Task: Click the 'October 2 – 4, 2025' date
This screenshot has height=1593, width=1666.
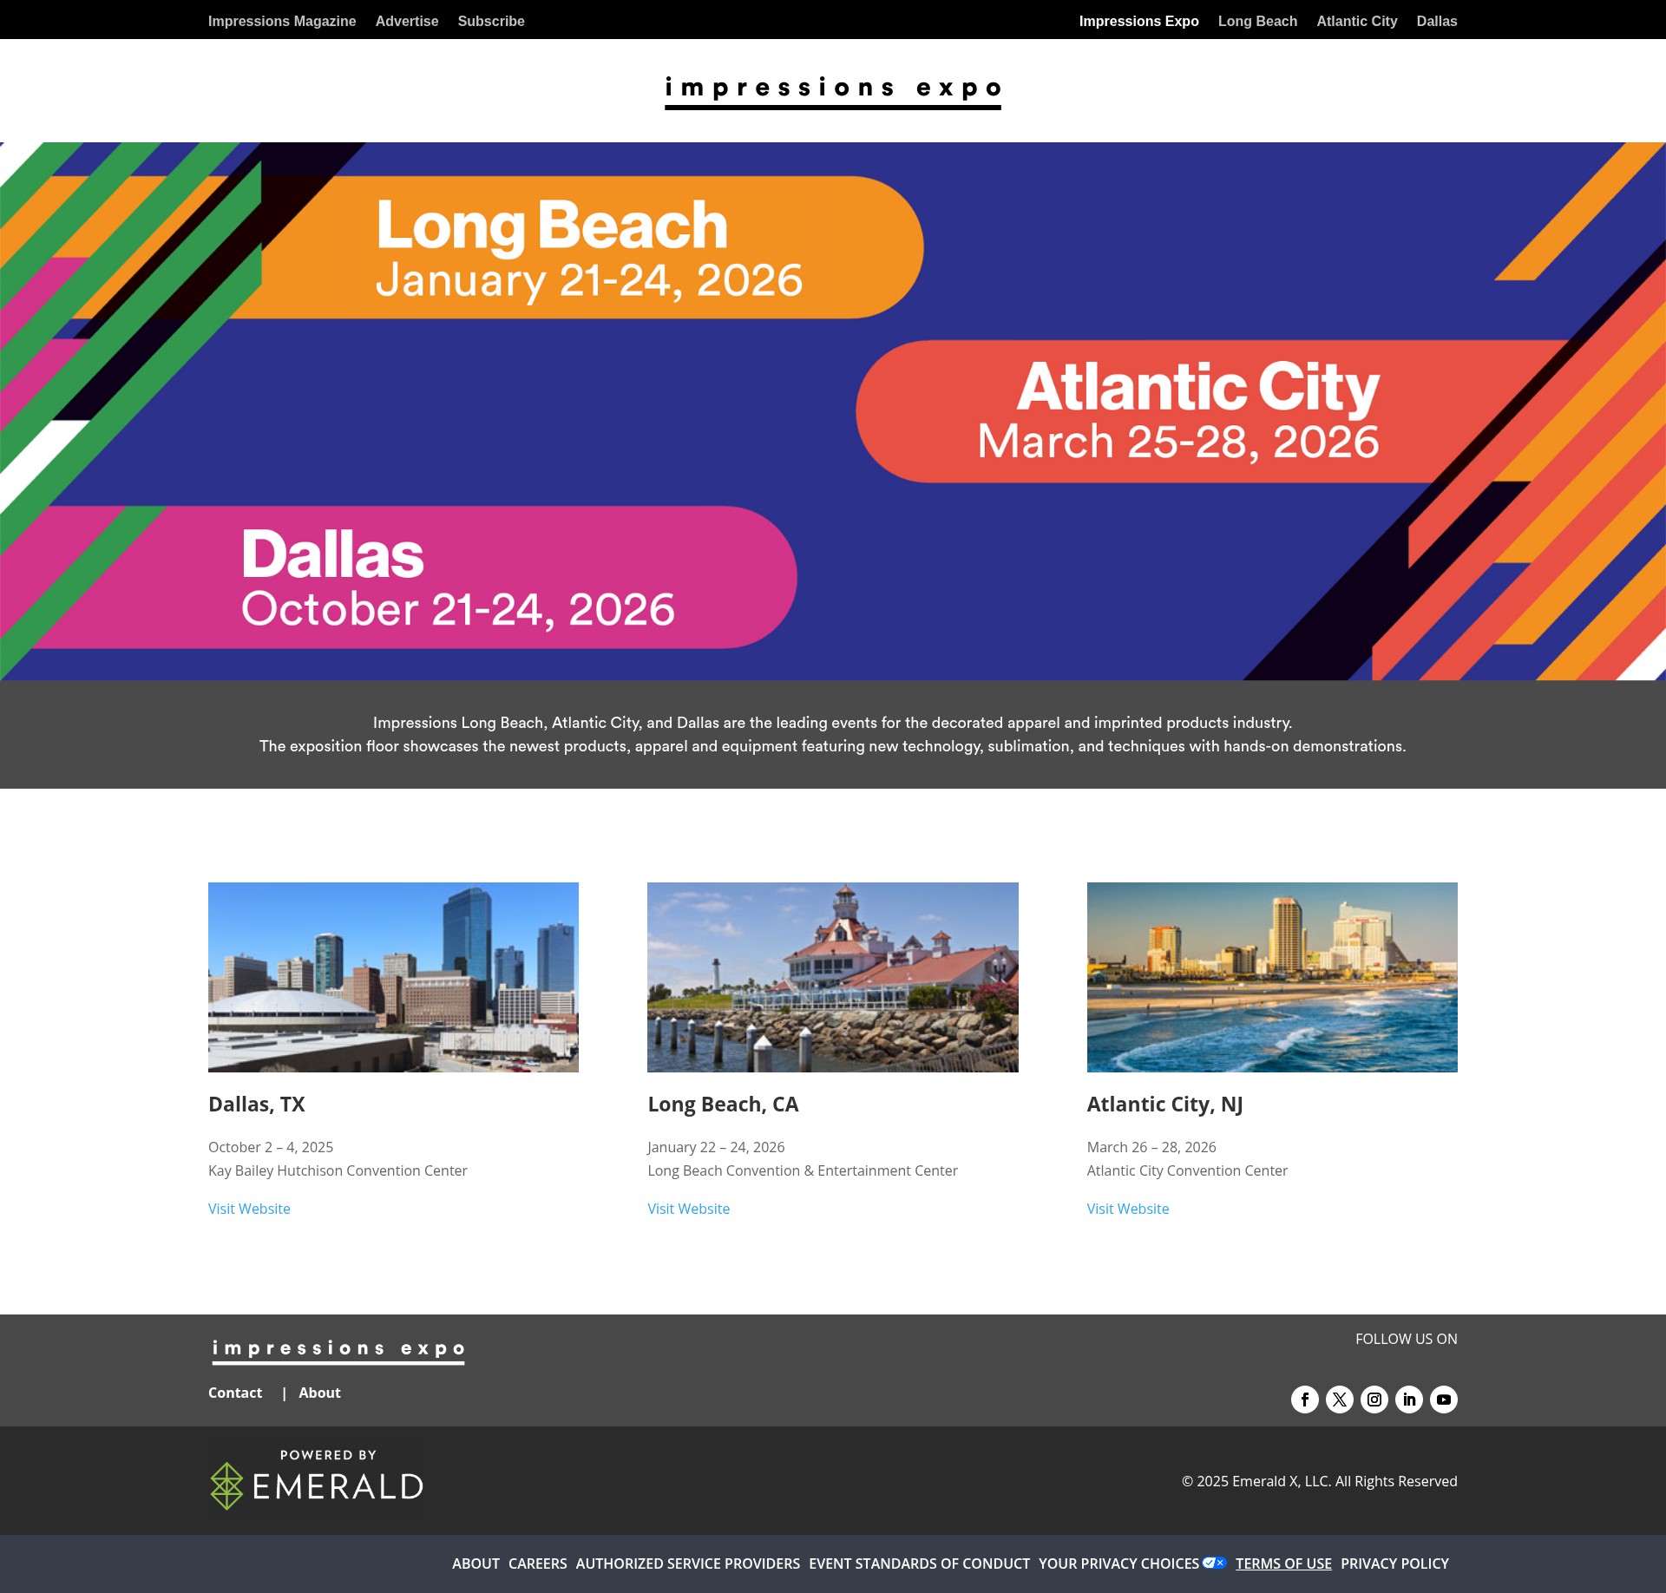Action: coord(271,1147)
